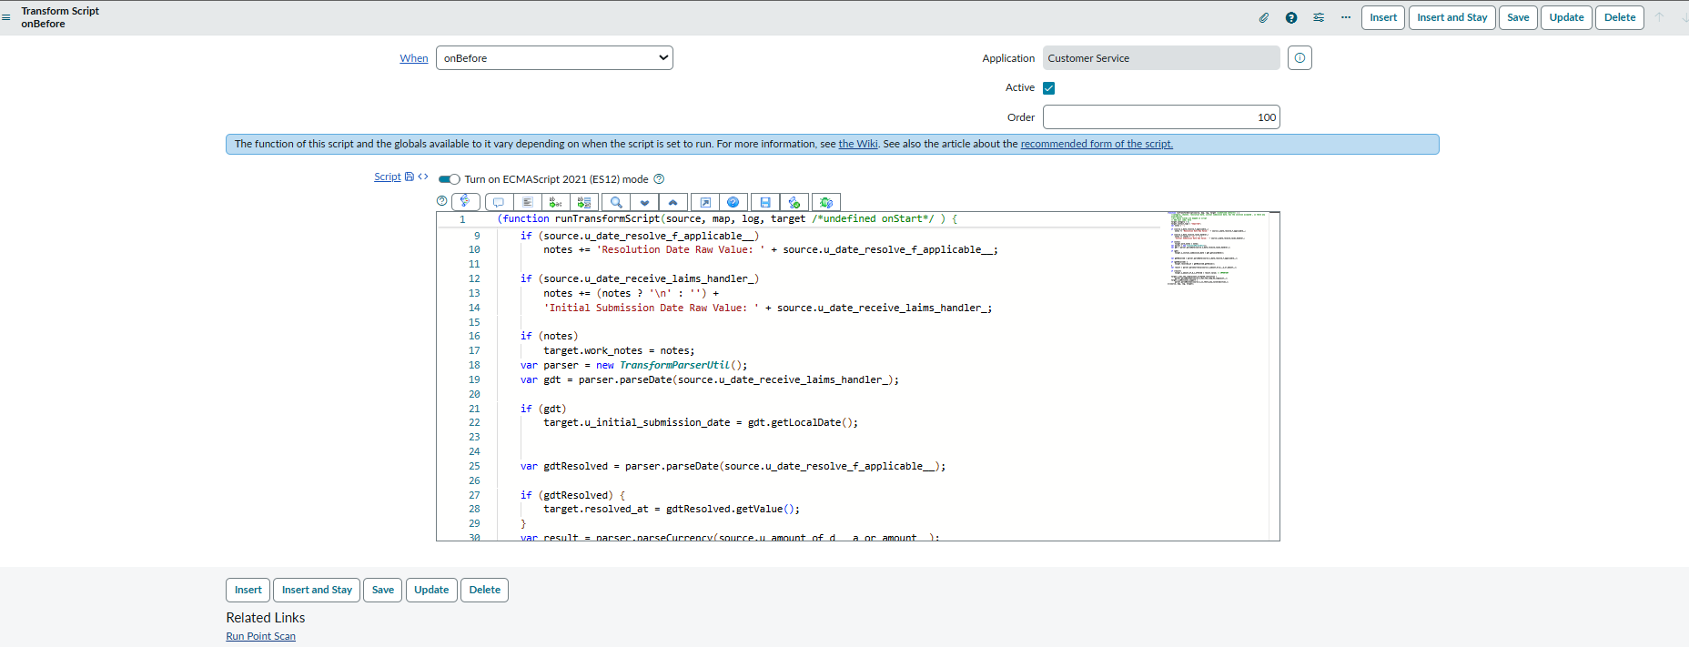Click the bottom Insert button
Viewport: 1689px width, 647px height.
(248, 590)
